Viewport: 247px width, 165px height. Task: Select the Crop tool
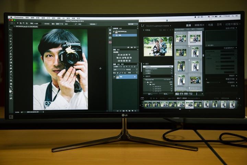[x=11, y=42]
